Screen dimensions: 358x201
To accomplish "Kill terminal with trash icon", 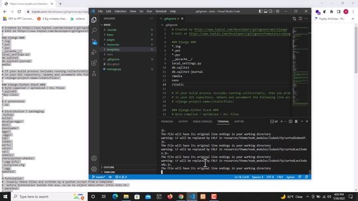I will click(x=296, y=122).
